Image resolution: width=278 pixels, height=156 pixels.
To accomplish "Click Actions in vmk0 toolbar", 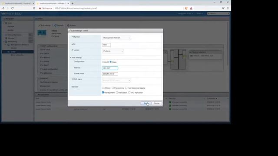I will pyautogui.click(x=71, y=25).
